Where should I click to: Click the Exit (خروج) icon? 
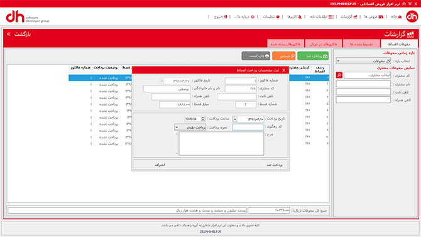click(x=226, y=17)
